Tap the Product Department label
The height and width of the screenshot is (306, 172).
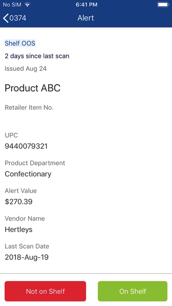tap(35, 163)
